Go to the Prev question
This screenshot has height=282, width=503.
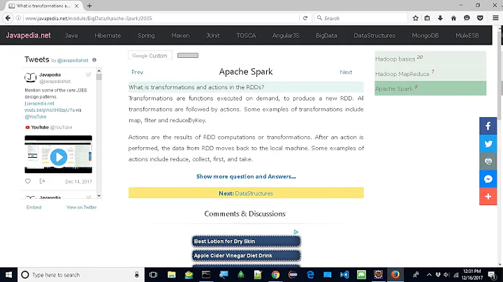(x=137, y=72)
